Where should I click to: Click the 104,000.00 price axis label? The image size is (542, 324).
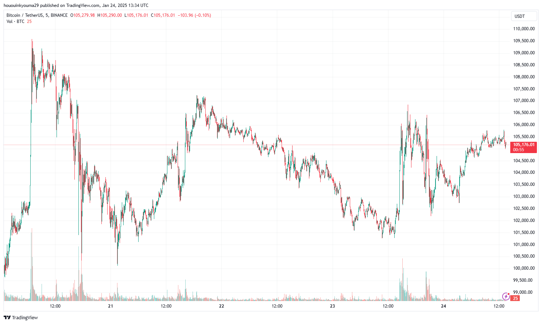tap(524, 172)
